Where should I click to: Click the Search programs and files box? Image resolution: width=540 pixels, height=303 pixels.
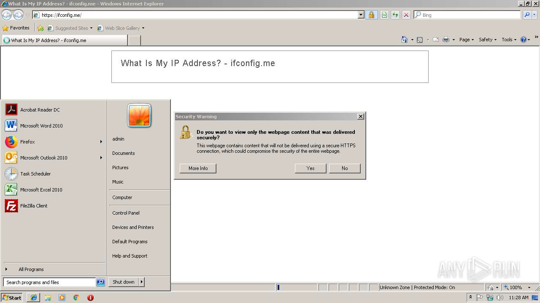point(49,282)
